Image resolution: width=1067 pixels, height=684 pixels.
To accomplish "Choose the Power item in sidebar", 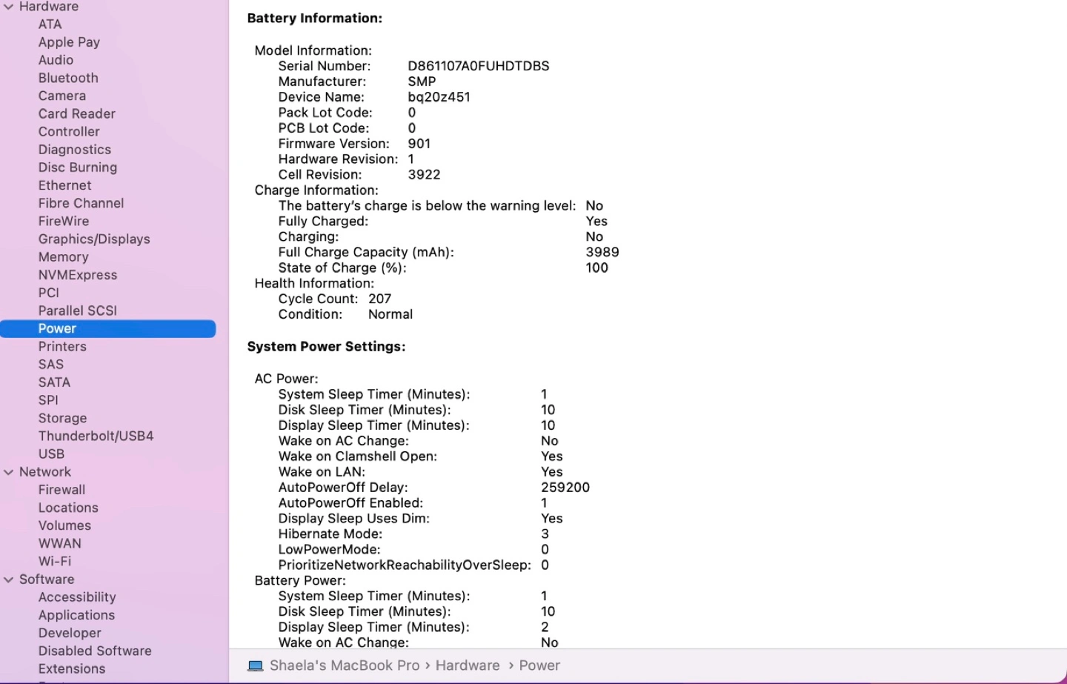I will pyautogui.click(x=57, y=328).
